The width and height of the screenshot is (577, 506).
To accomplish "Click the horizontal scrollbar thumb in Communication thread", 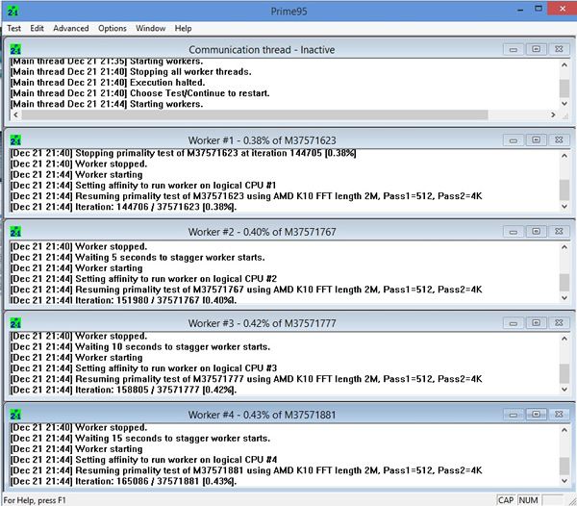I will (255, 114).
